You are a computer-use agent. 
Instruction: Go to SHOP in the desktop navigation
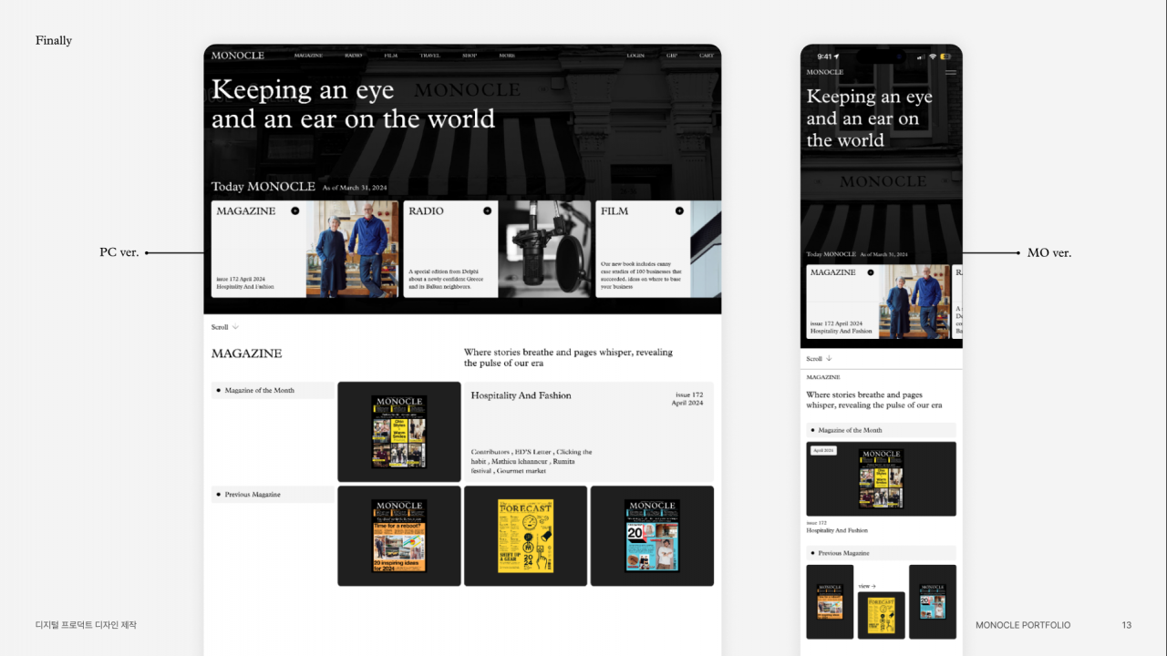pyautogui.click(x=470, y=56)
